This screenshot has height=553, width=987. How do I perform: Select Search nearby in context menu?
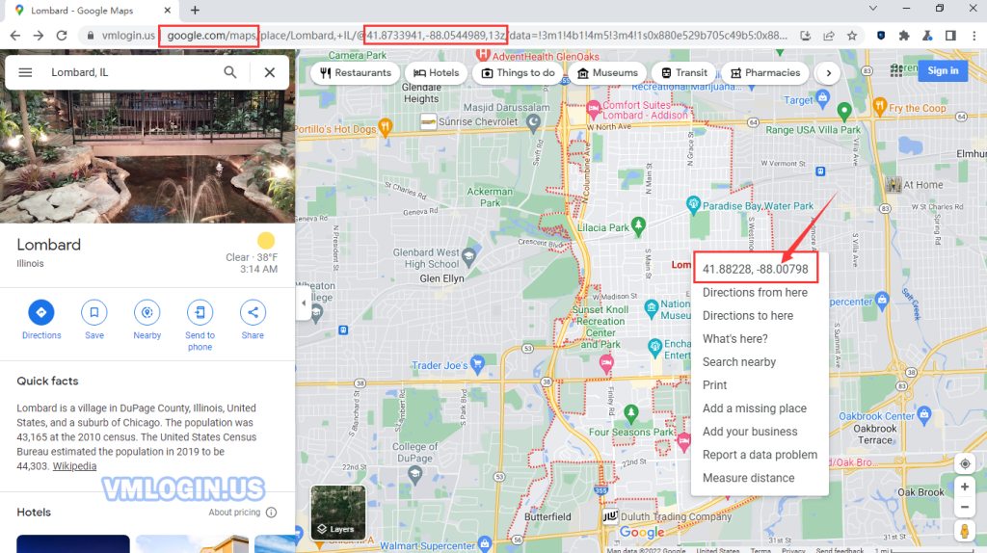point(739,362)
